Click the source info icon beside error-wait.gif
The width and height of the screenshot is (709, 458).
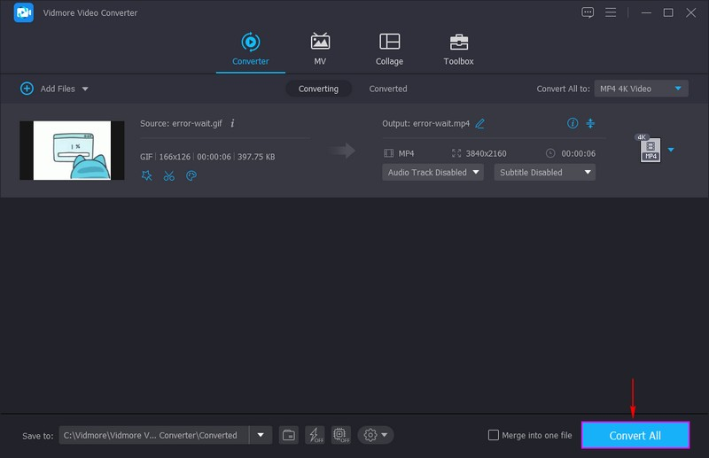click(x=232, y=123)
